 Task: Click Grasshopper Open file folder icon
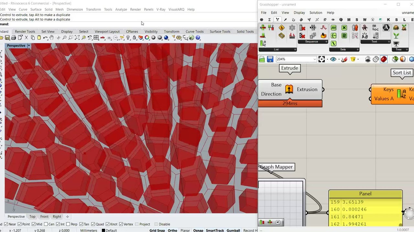pos(262,59)
